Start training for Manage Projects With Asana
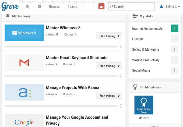 pyautogui.click(x=109, y=96)
